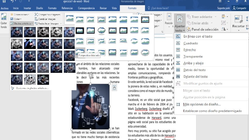This screenshot has height=140, width=249.
Task: Select black double-frame style at gallery top-right
Action: click(145, 20)
